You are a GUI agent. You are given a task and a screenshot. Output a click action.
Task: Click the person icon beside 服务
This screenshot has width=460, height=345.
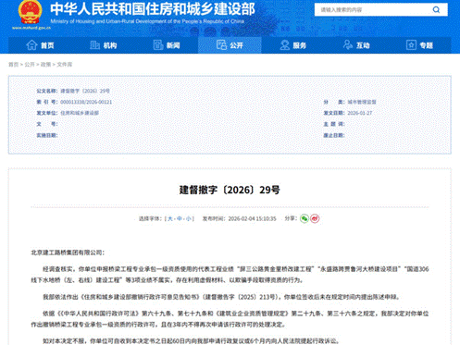tap(284, 45)
